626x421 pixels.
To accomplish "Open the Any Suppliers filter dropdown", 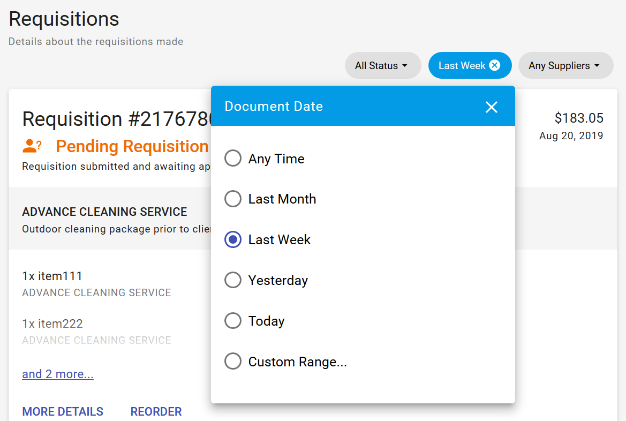I will tap(565, 65).
